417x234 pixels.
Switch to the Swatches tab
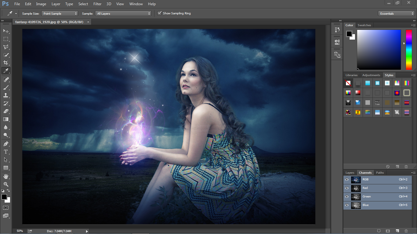click(364, 25)
